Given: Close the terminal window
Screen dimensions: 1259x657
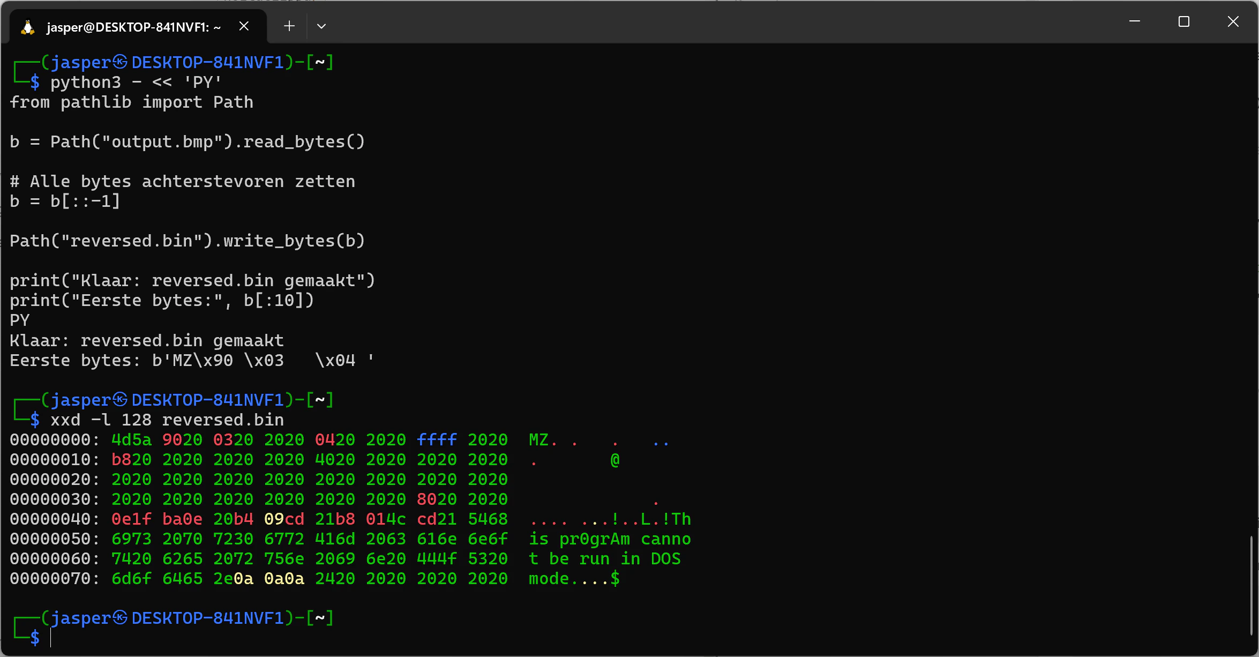Looking at the screenshot, I should 1233,21.
